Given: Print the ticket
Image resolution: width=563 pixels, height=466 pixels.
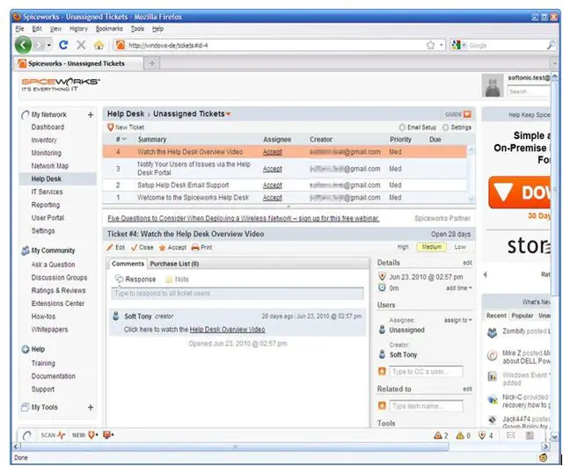Looking at the screenshot, I should click(201, 247).
